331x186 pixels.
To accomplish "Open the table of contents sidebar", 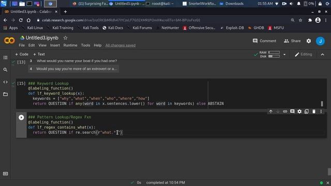I will 5,57.
